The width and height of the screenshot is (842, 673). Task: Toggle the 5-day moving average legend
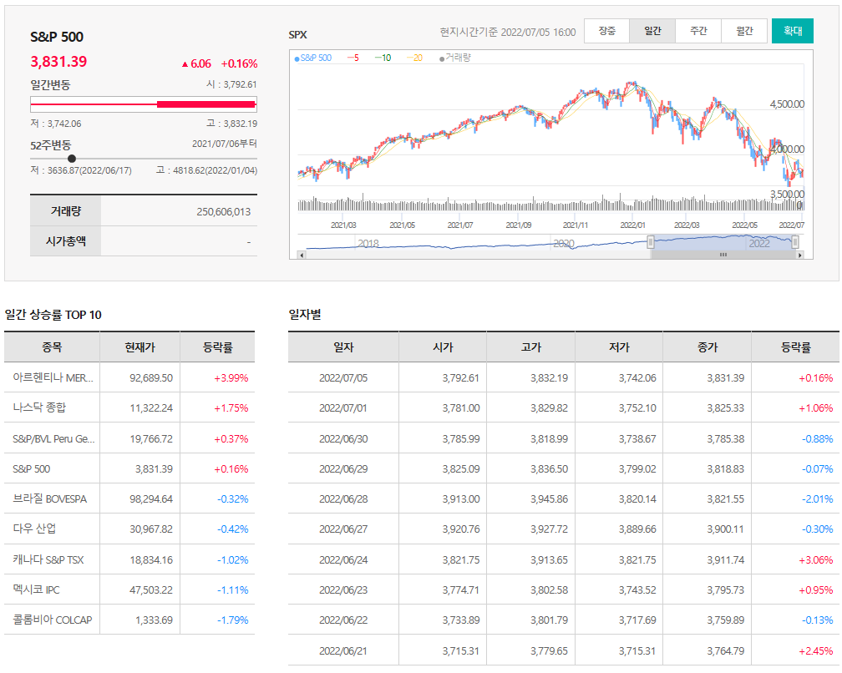(353, 58)
